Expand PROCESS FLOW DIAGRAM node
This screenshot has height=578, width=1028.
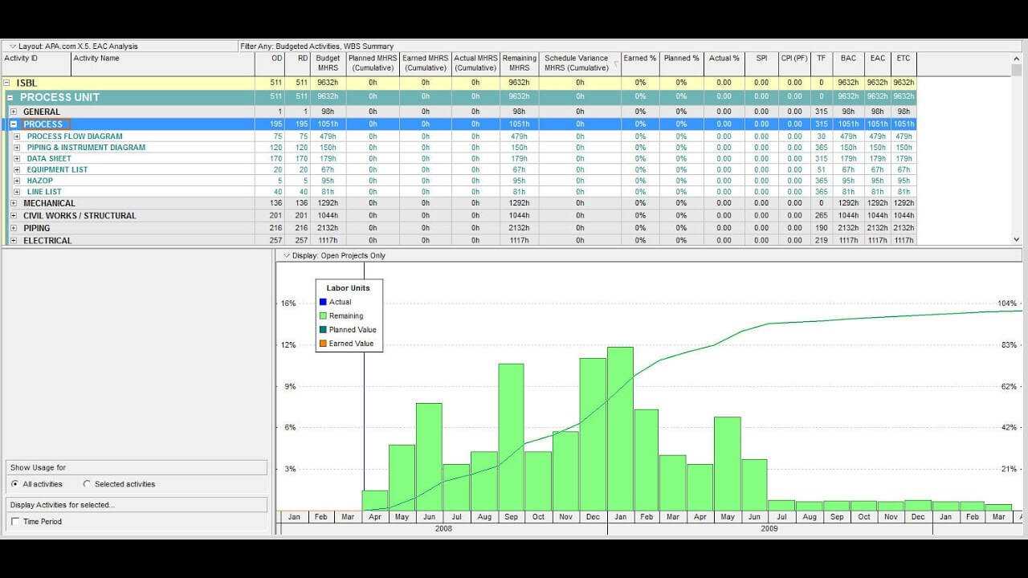17,136
